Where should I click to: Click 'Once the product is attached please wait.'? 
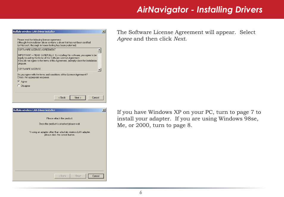click(60, 124)
